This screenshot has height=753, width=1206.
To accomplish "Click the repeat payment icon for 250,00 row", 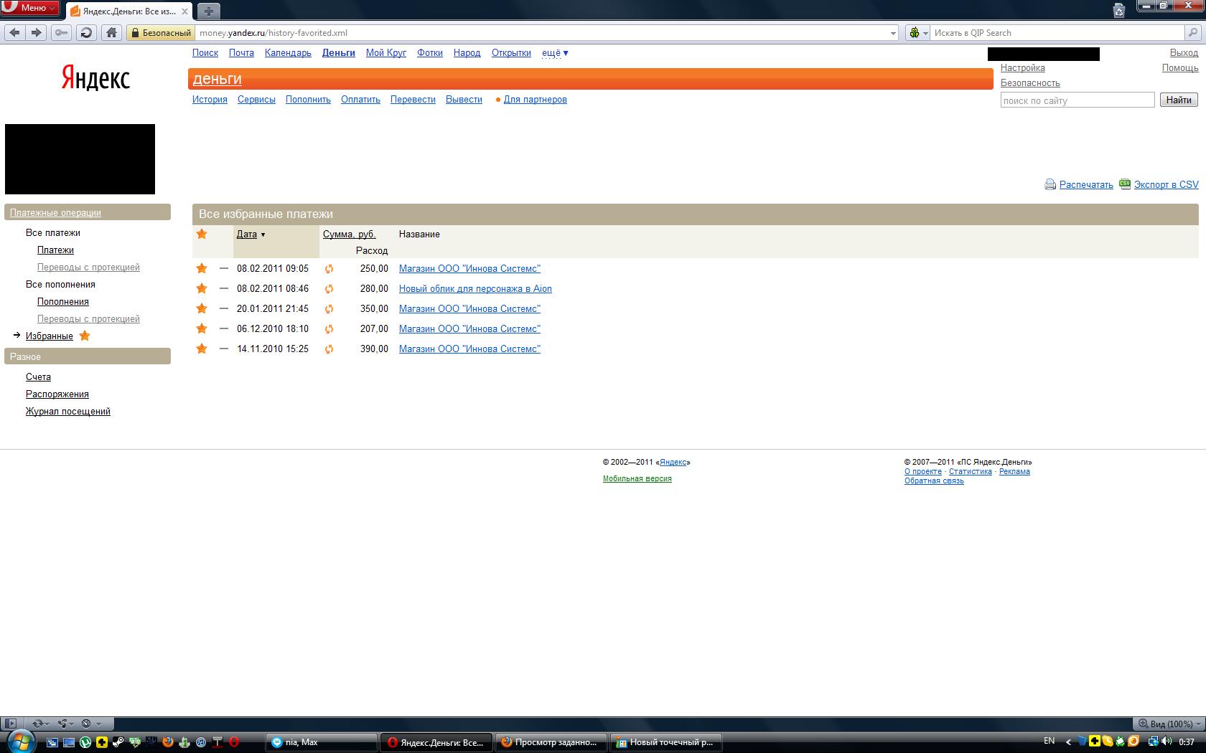I will 329,269.
